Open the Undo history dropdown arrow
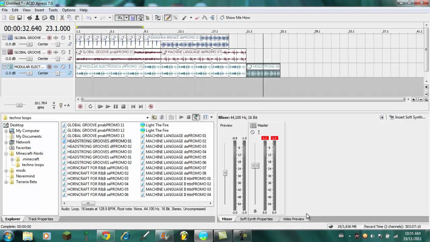The image size is (430, 242). point(95,17)
